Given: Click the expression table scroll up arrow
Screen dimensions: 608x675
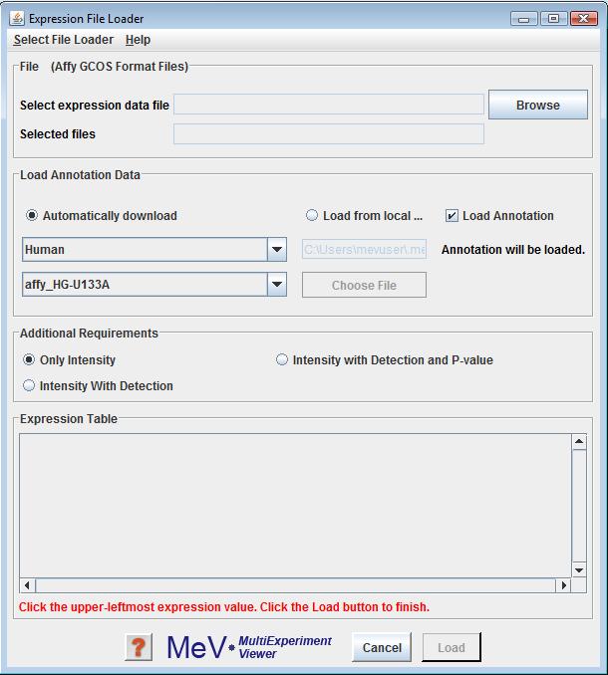Looking at the screenshot, I should pyautogui.click(x=579, y=441).
